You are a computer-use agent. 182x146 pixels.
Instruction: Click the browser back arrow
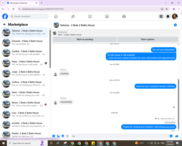pos(3,9)
